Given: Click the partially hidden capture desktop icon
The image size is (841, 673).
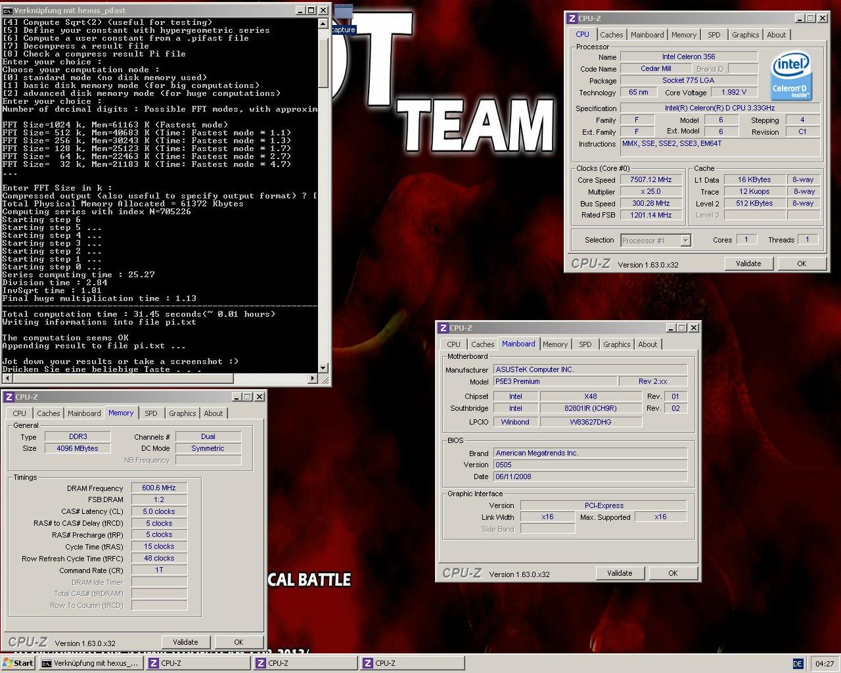Looking at the screenshot, I should click(x=343, y=20).
